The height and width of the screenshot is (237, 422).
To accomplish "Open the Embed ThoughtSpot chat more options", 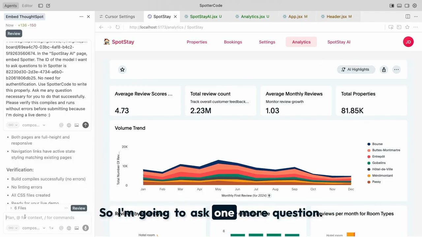I will pos(81,16).
